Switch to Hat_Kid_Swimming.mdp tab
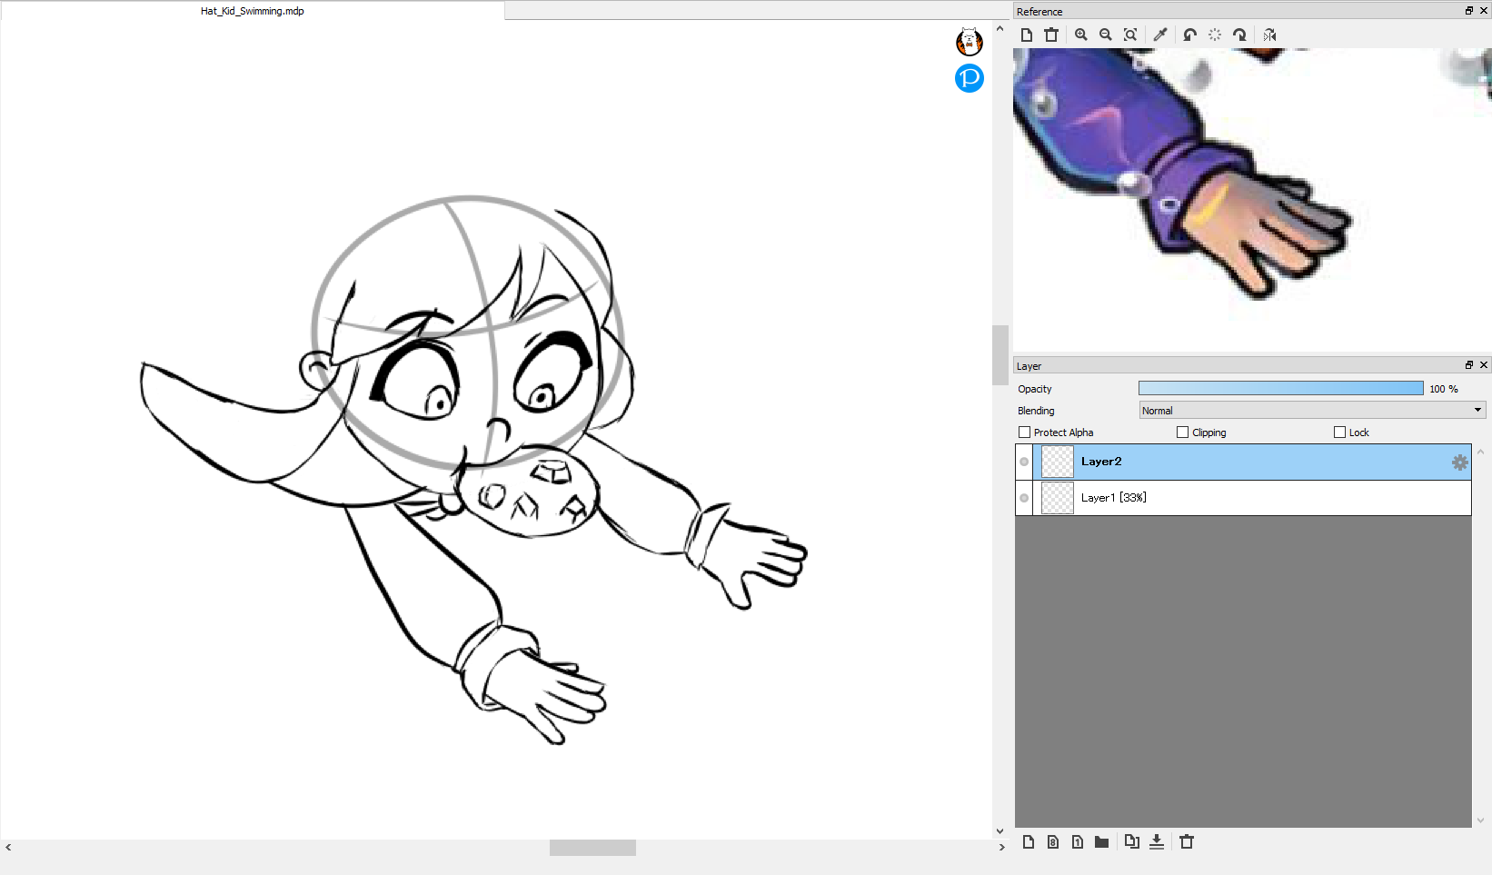The image size is (1492, 875). (x=253, y=11)
